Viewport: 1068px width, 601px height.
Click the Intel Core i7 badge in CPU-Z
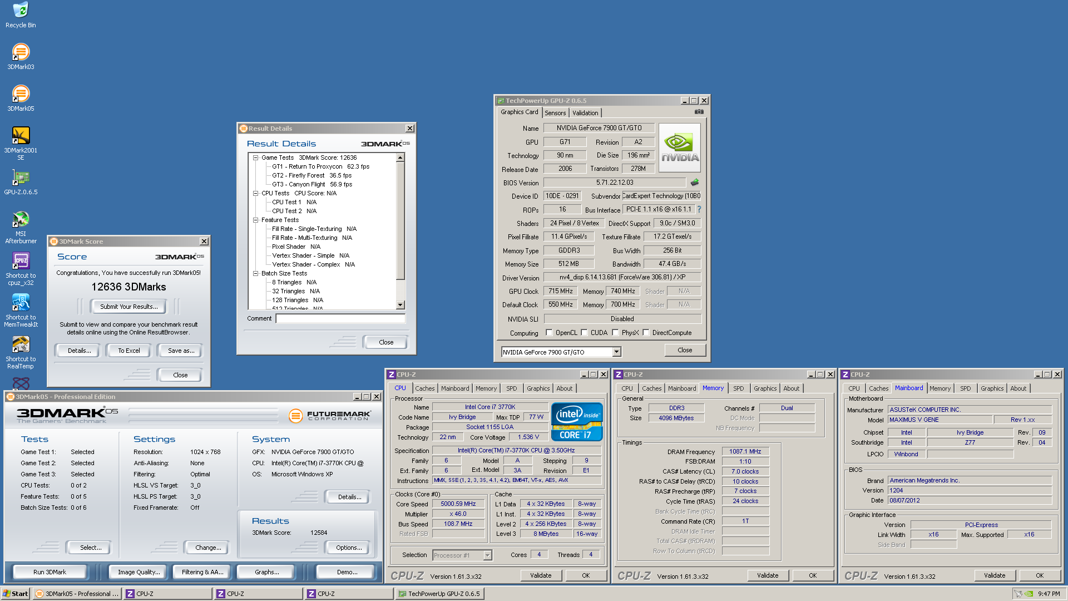577,422
